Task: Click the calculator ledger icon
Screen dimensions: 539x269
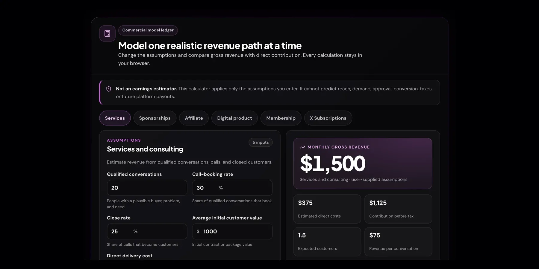Action: 107,33
